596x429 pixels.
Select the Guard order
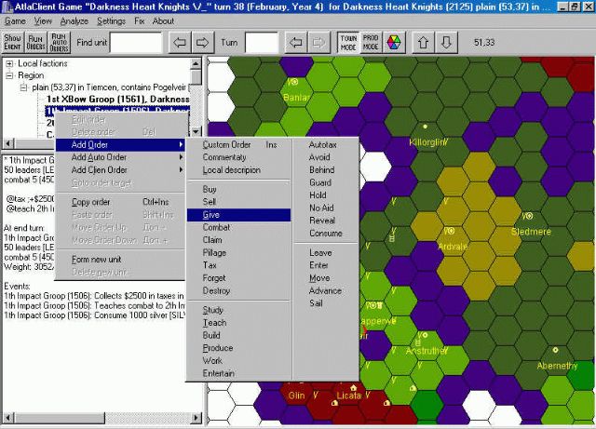[326, 182]
